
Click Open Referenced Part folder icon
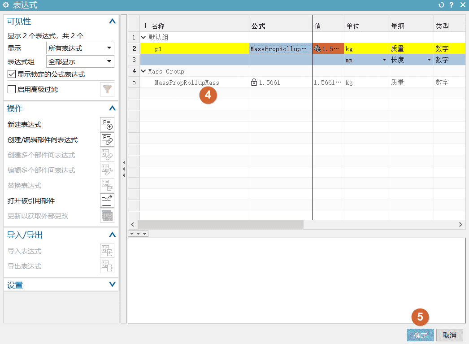pos(107,201)
